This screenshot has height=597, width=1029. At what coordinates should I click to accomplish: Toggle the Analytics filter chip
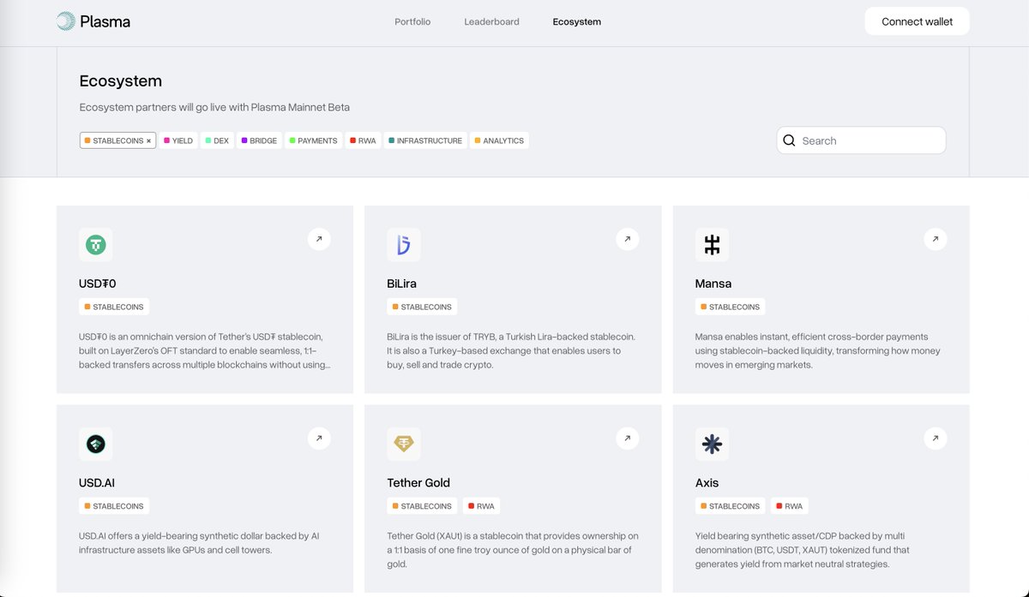click(499, 140)
